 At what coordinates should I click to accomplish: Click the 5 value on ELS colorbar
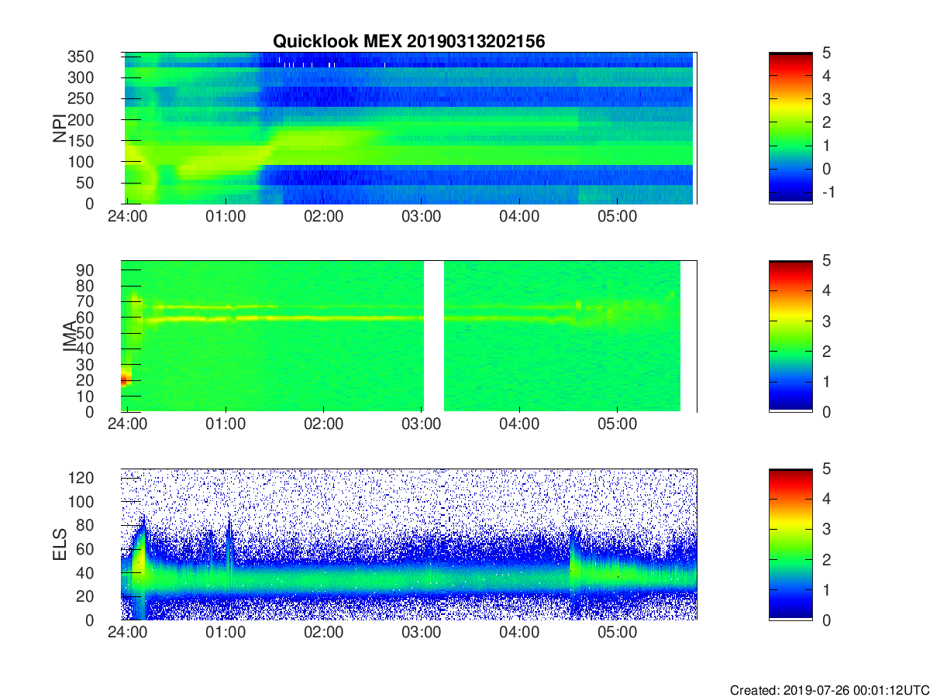826,469
